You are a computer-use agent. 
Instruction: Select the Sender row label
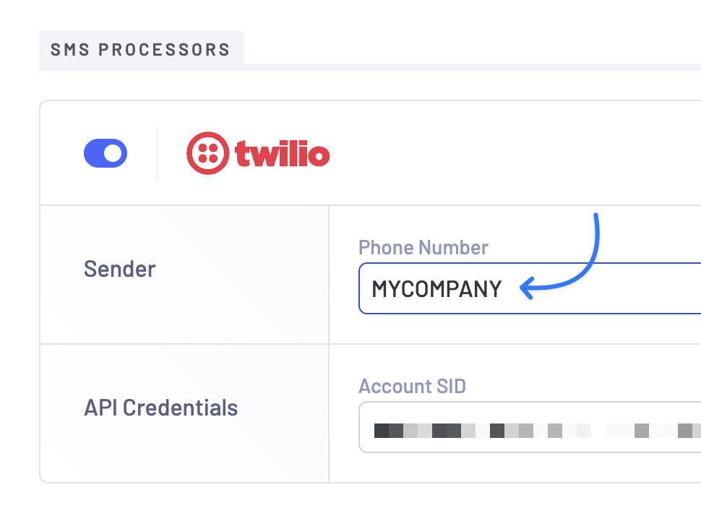(119, 269)
